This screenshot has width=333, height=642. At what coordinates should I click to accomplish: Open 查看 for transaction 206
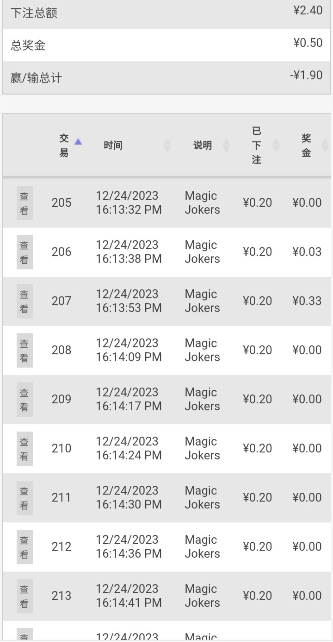25,252
